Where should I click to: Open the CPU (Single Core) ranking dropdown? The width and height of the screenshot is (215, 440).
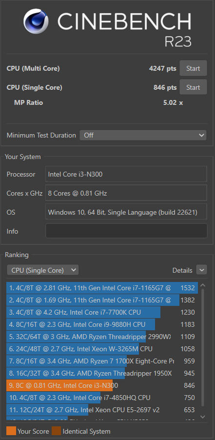point(42,270)
